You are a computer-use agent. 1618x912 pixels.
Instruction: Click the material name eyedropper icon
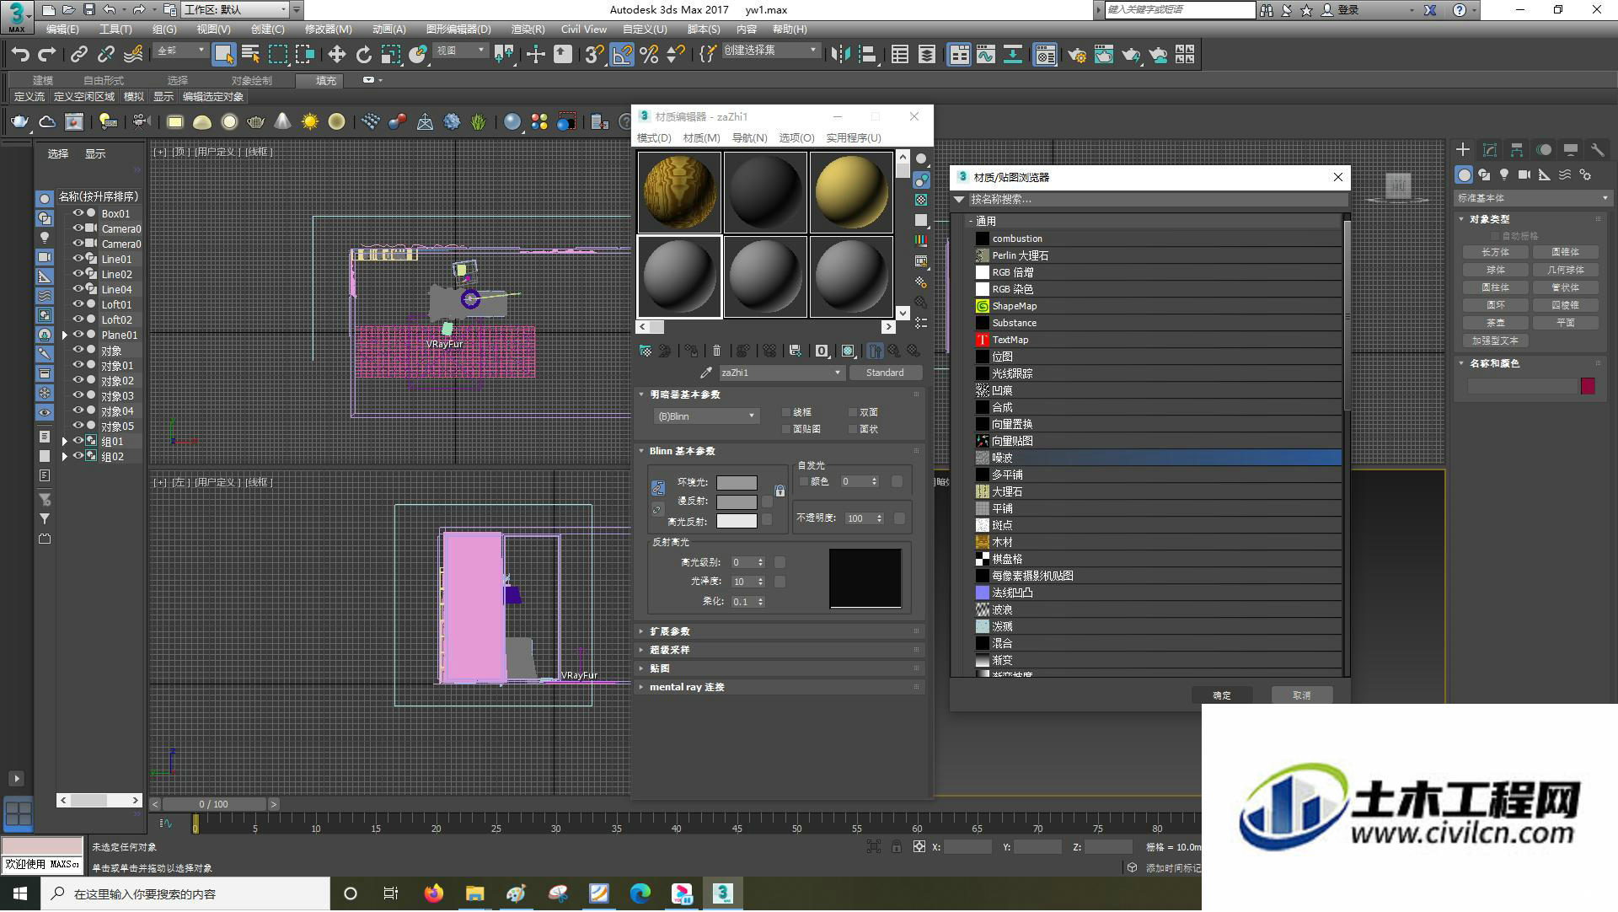coord(706,373)
